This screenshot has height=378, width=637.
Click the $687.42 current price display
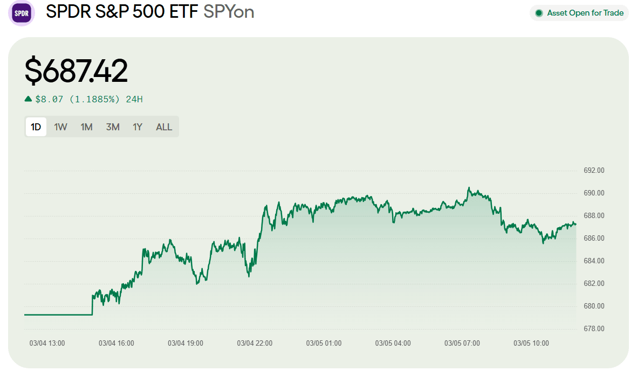[76, 70]
